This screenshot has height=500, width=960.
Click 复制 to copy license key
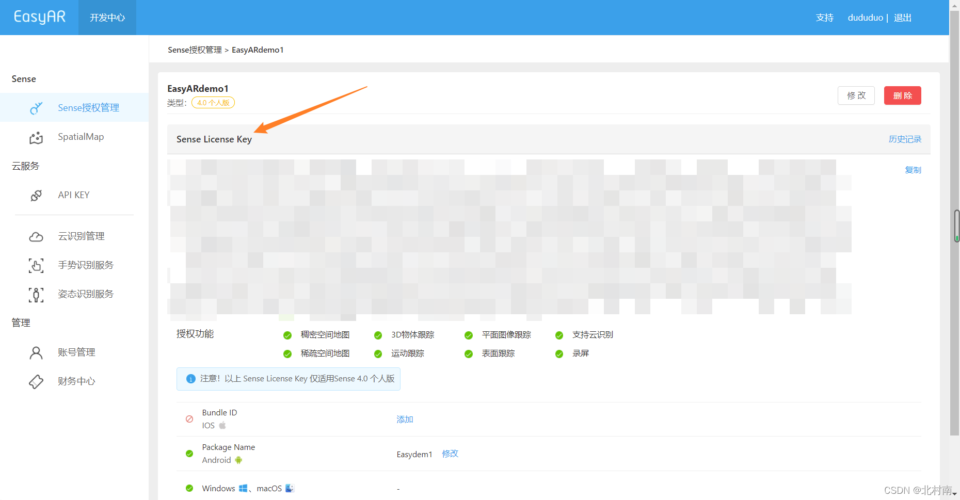pyautogui.click(x=913, y=170)
